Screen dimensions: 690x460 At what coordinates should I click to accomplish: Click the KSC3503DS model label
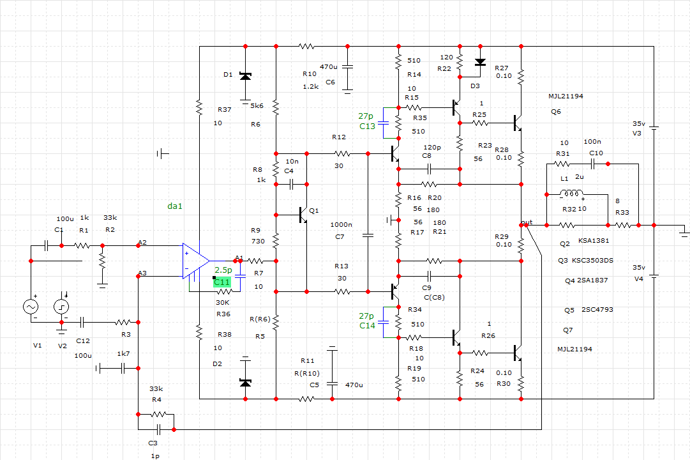[592, 261]
